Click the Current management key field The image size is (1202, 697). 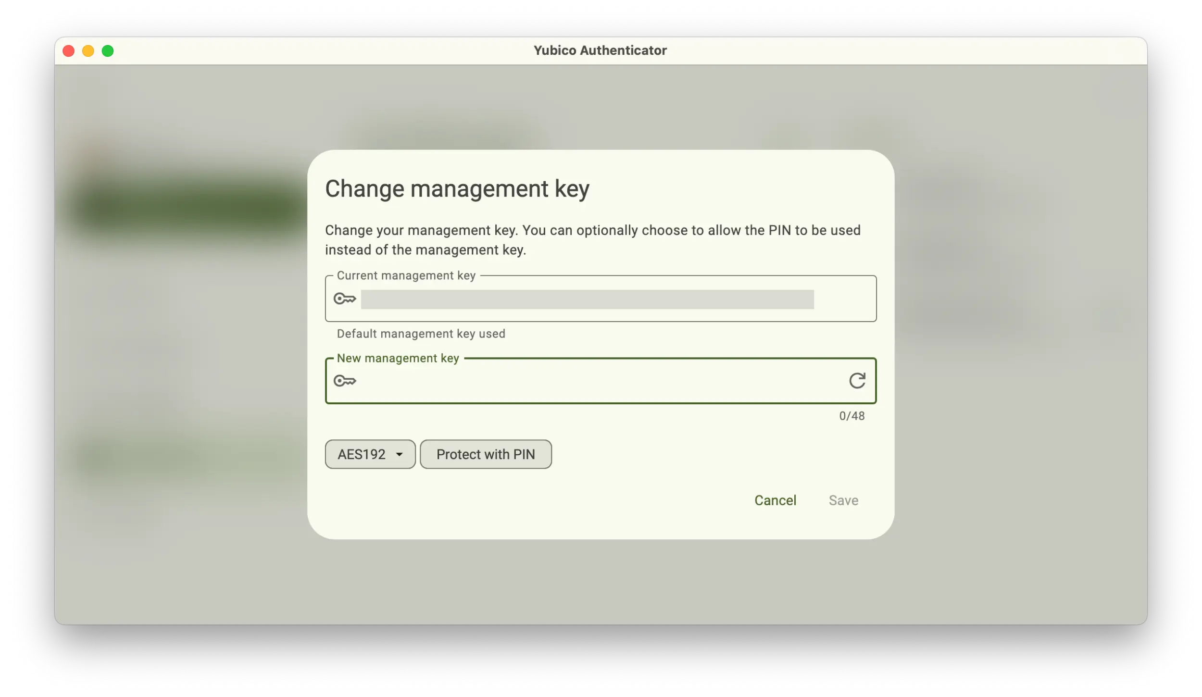[577, 299]
